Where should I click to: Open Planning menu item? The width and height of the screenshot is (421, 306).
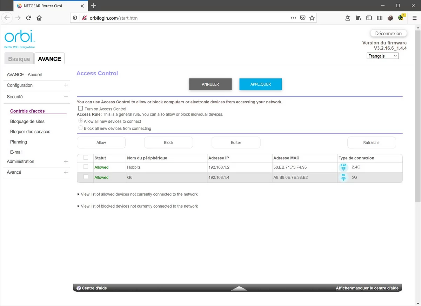(19, 142)
